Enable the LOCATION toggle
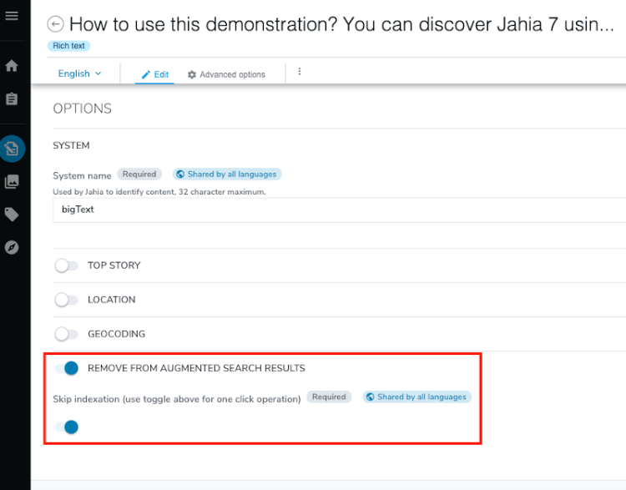Viewport: 626px width, 490px height. click(66, 300)
